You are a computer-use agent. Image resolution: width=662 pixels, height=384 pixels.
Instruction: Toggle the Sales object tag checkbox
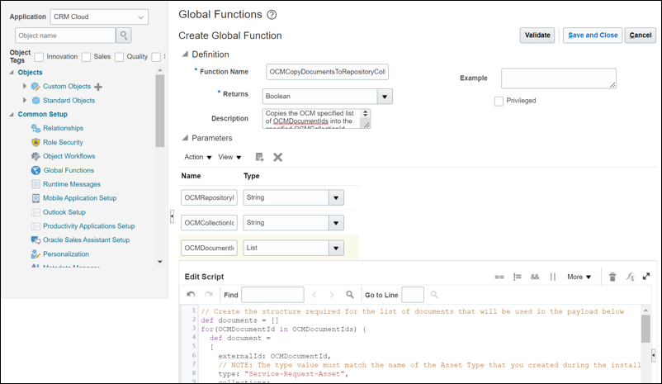[x=86, y=57]
